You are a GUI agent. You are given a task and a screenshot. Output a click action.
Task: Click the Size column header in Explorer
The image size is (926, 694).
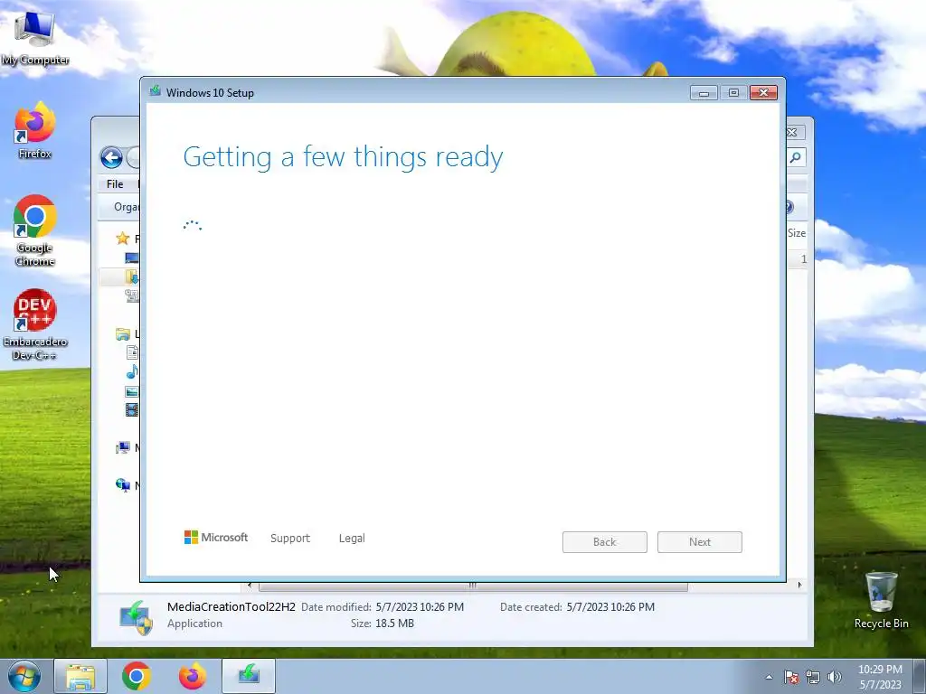tap(797, 233)
